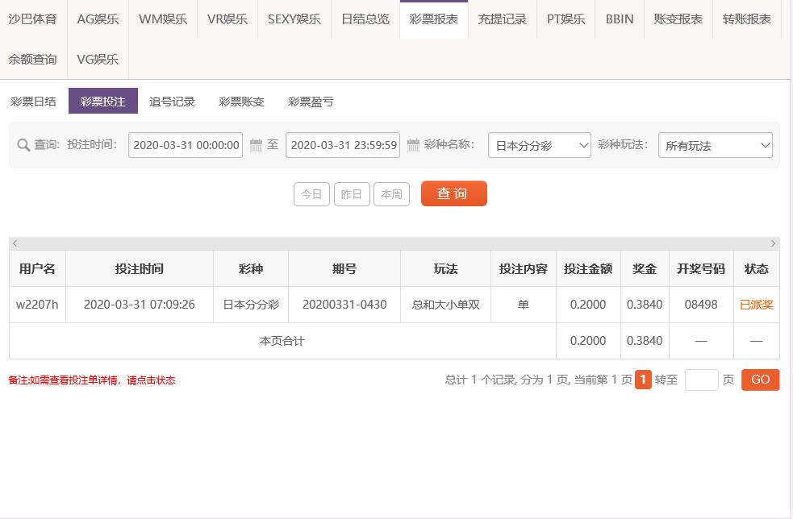Click page number 1 indicator
The height and width of the screenshot is (519, 793).
click(643, 380)
